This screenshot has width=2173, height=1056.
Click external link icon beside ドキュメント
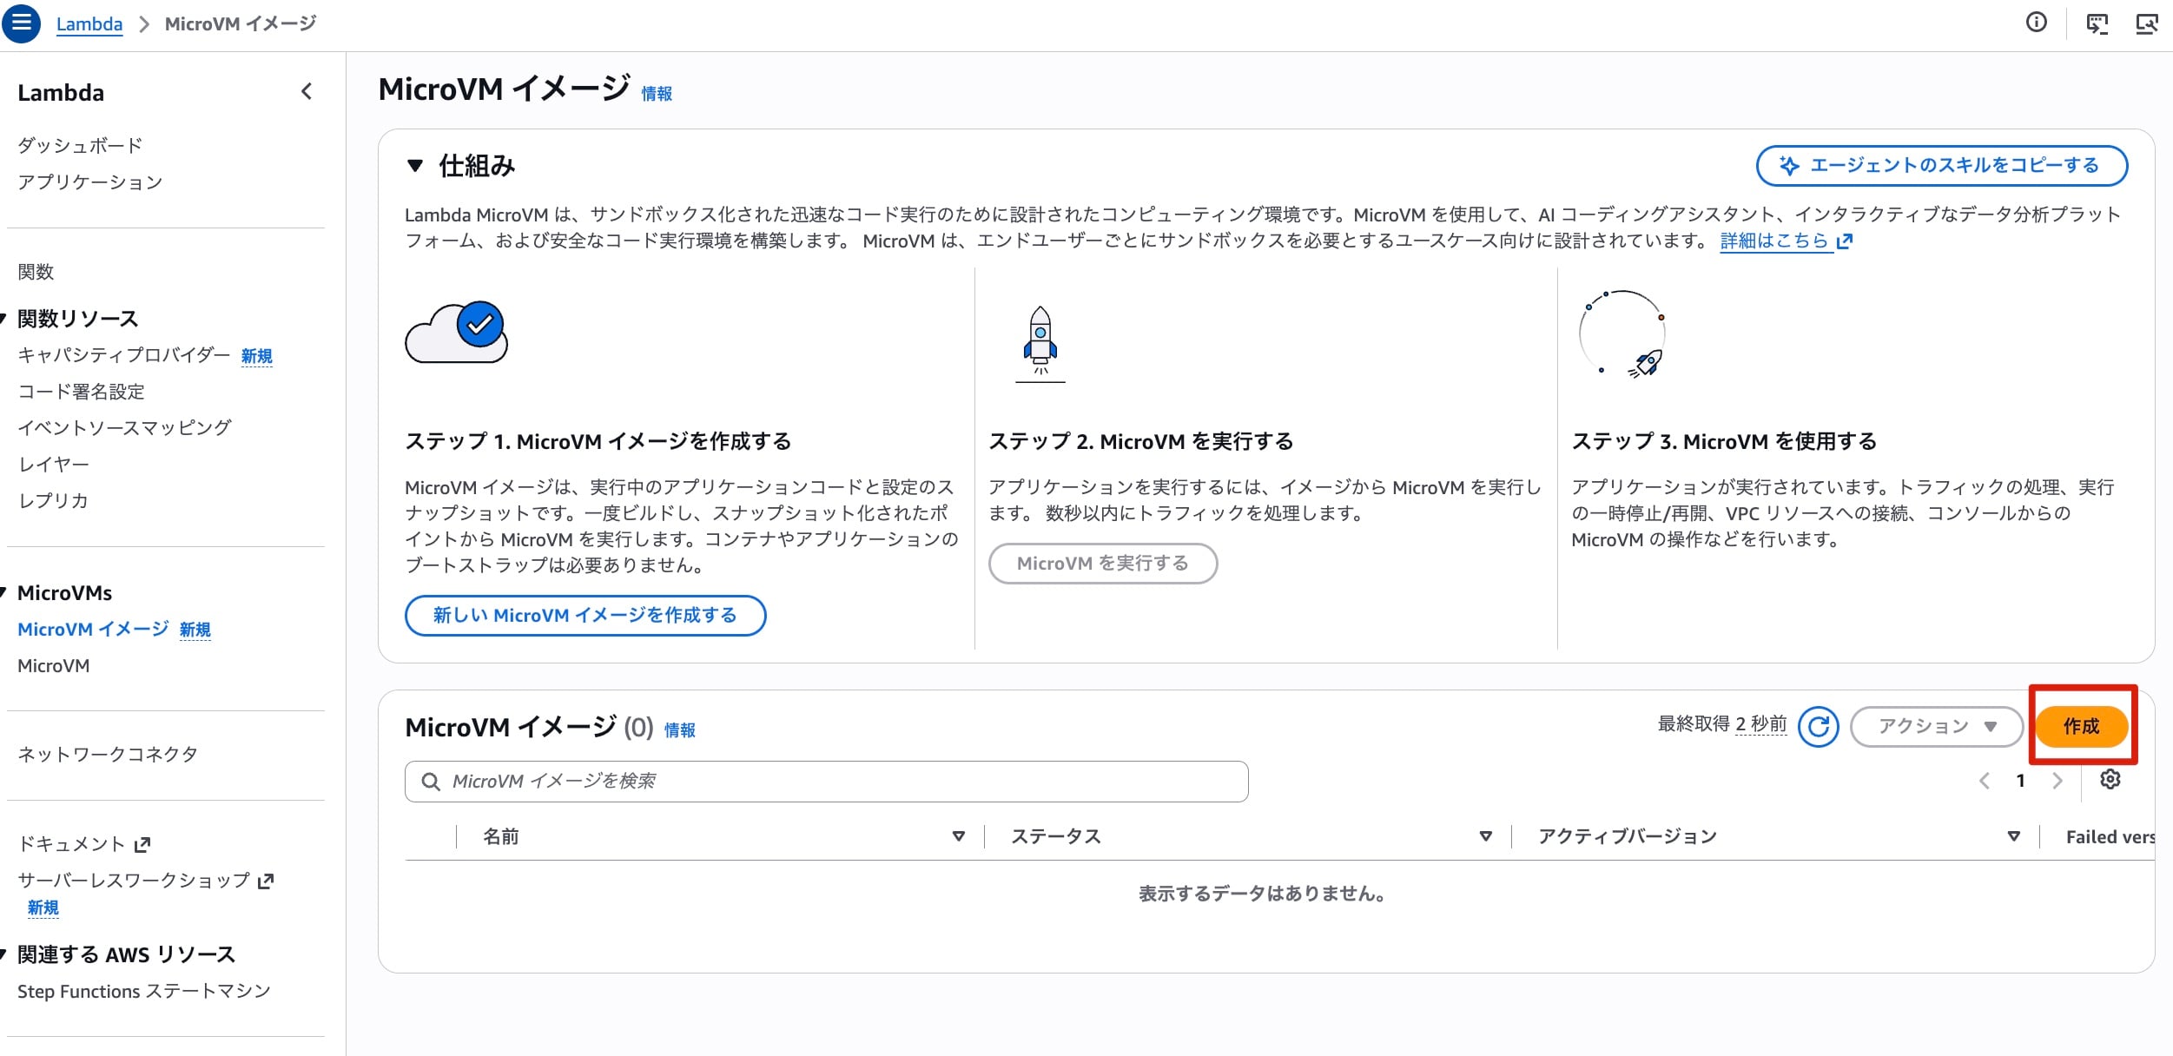(143, 843)
